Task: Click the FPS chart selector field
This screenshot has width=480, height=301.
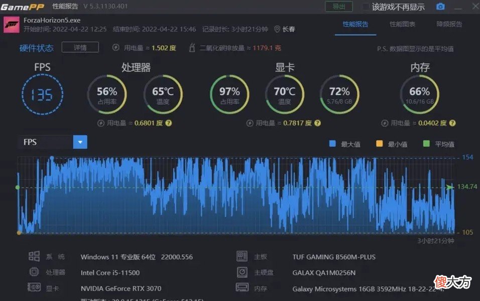Action: coord(53,142)
